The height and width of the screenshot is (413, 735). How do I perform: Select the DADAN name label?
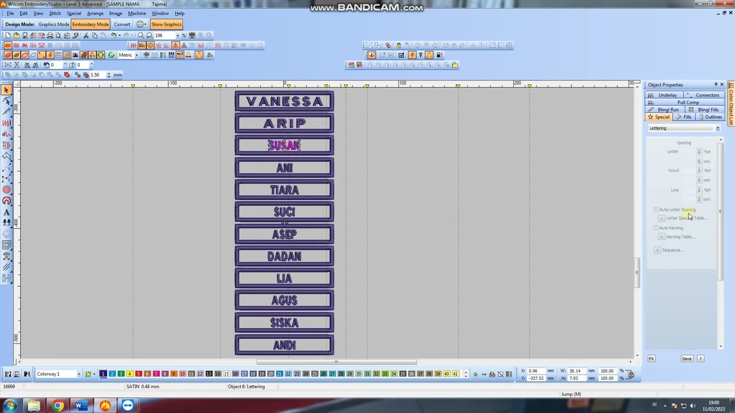[x=284, y=256]
